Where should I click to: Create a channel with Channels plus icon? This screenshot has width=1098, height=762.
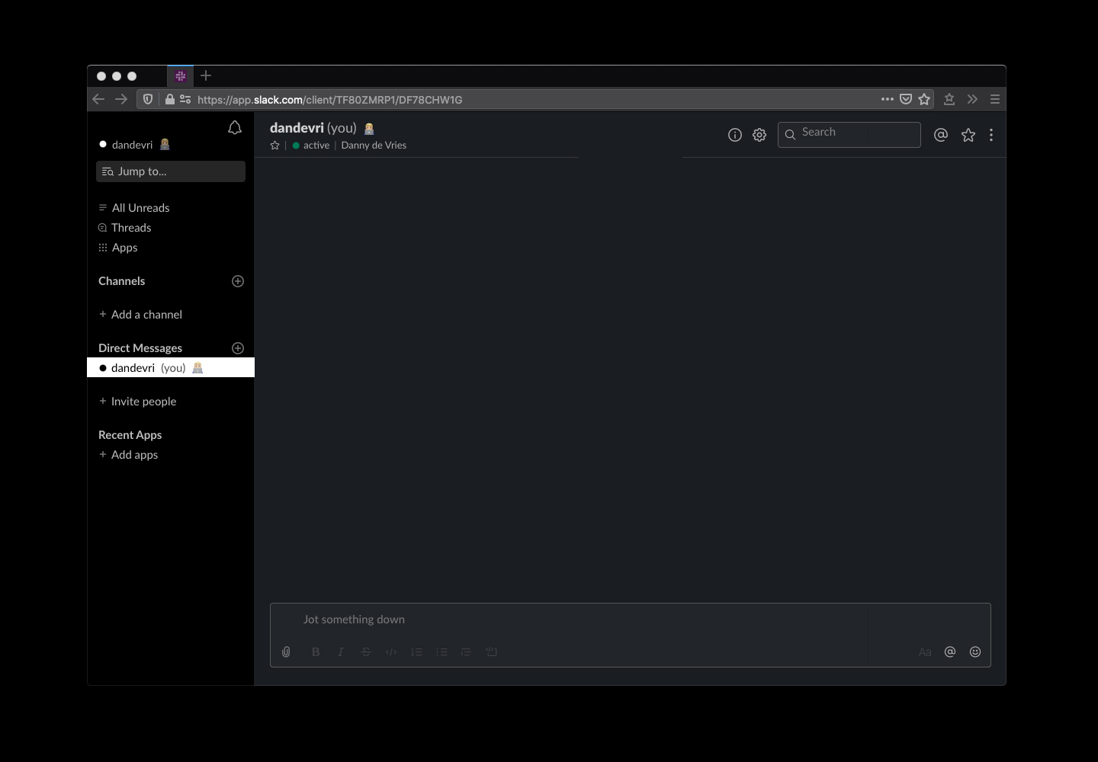pos(238,281)
